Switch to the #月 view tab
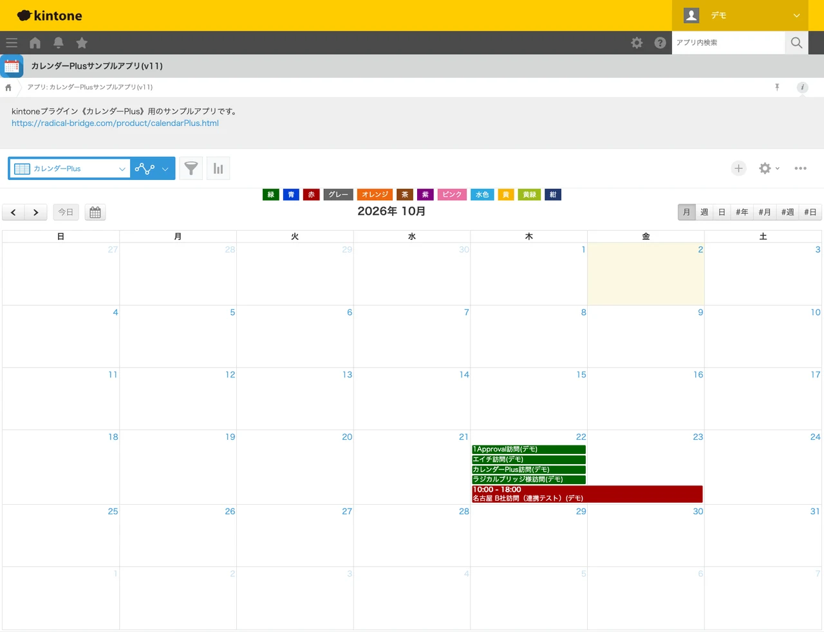Image resolution: width=824 pixels, height=632 pixels. point(765,212)
